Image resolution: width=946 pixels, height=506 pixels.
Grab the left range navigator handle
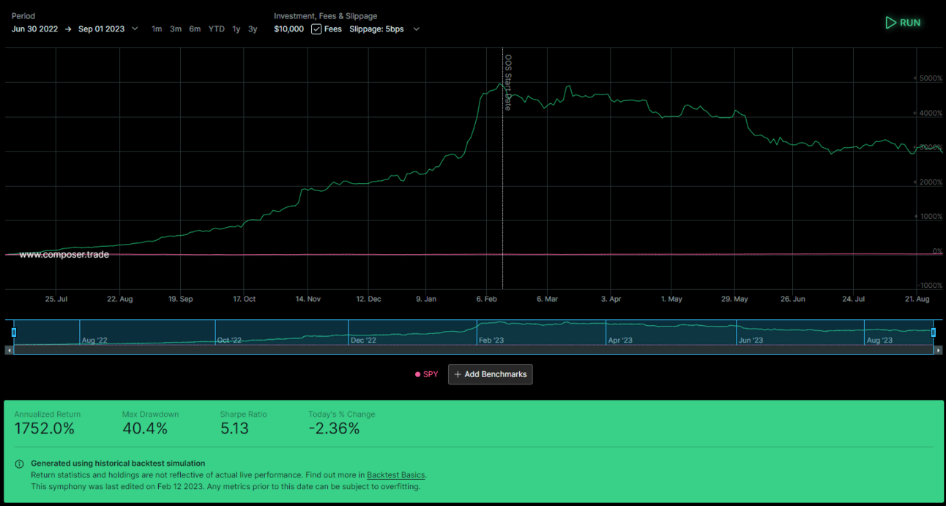pyautogui.click(x=13, y=332)
